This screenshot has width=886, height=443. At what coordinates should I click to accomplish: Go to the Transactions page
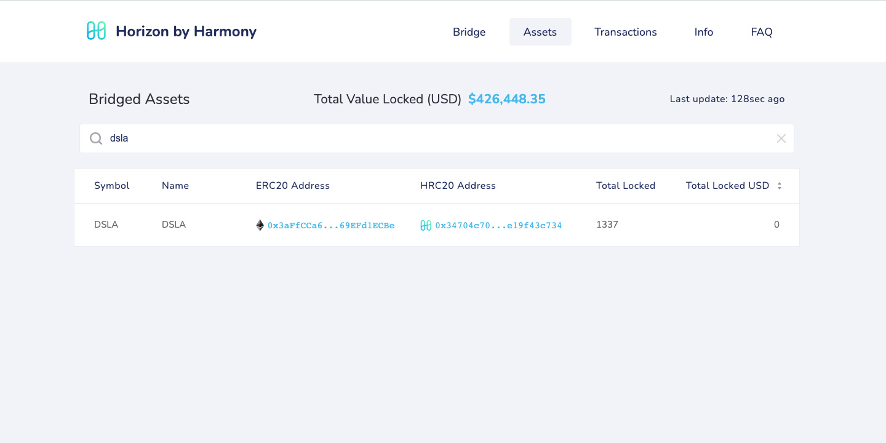click(x=626, y=32)
